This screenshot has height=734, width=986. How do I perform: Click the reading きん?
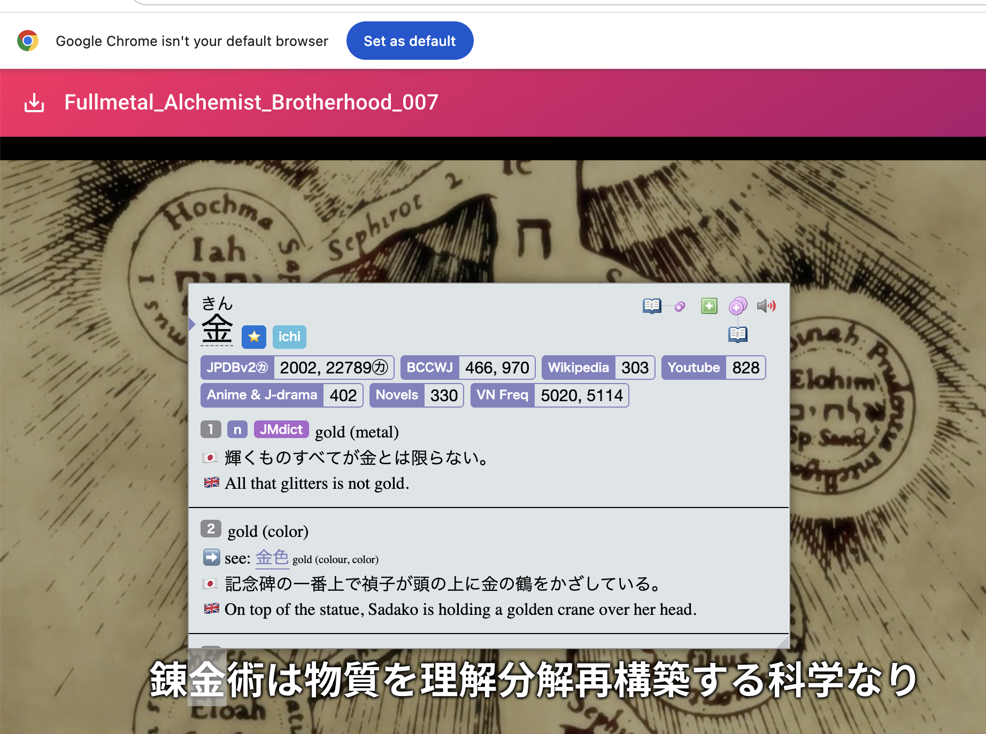pyautogui.click(x=217, y=303)
